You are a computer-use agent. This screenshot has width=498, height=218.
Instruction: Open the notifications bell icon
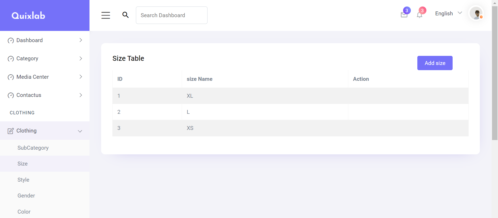pos(419,15)
